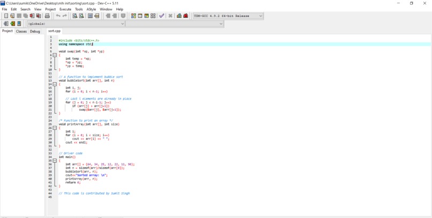
Task: Click the Rebuild All grey squares icon
Action: point(153,16)
